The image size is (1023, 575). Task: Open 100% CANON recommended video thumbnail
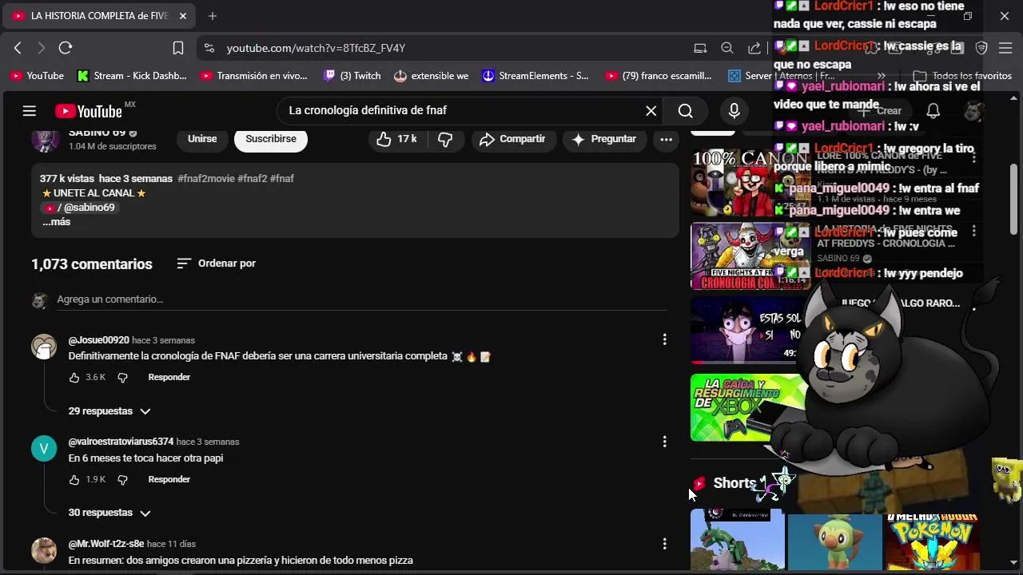click(750, 183)
